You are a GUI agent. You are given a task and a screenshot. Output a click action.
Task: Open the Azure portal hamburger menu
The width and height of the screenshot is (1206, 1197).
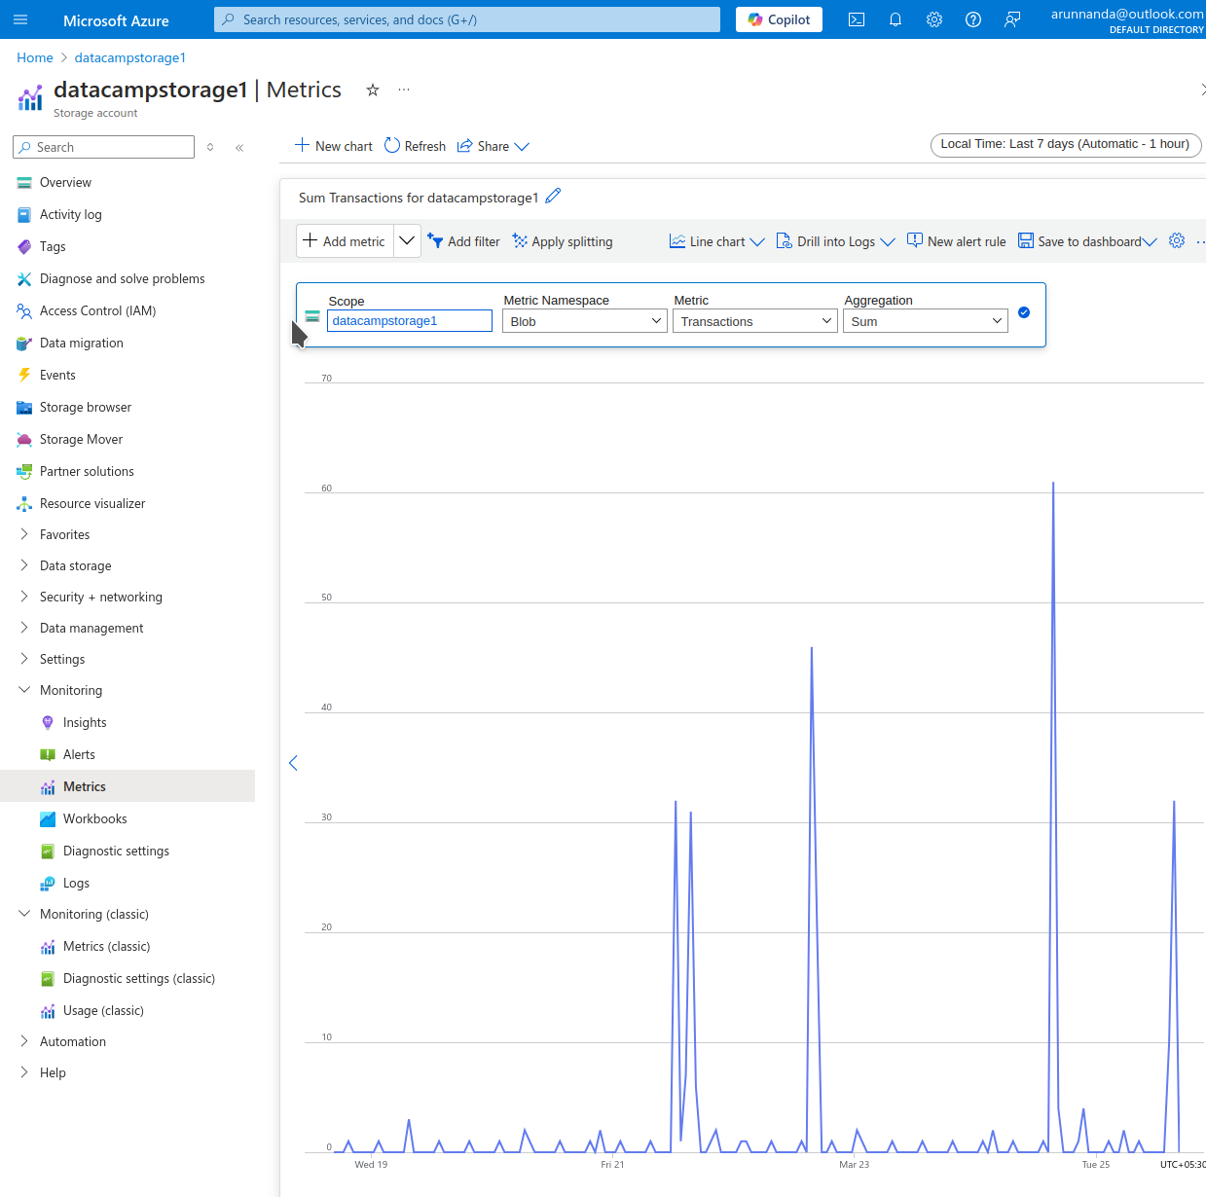pyautogui.click(x=20, y=19)
